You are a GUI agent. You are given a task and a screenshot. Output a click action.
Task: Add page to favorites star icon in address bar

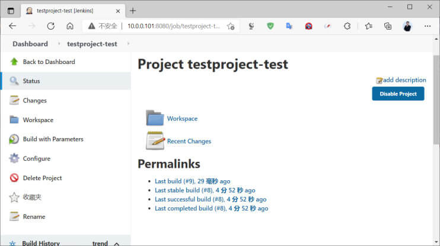click(x=231, y=26)
